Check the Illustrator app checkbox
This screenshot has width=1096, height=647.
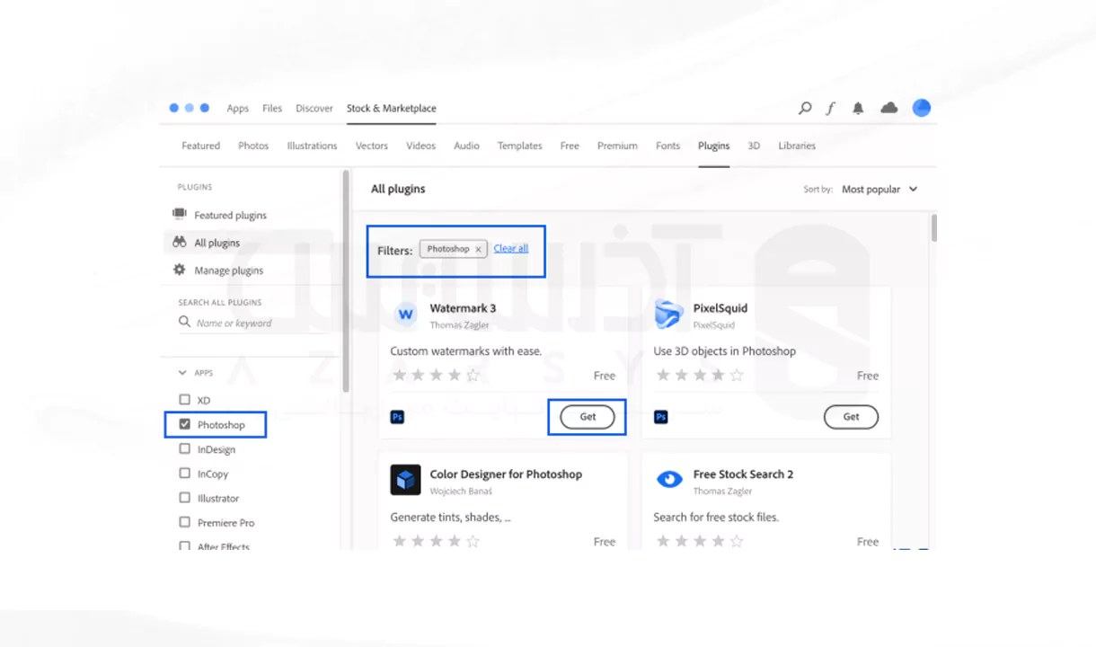tap(184, 498)
